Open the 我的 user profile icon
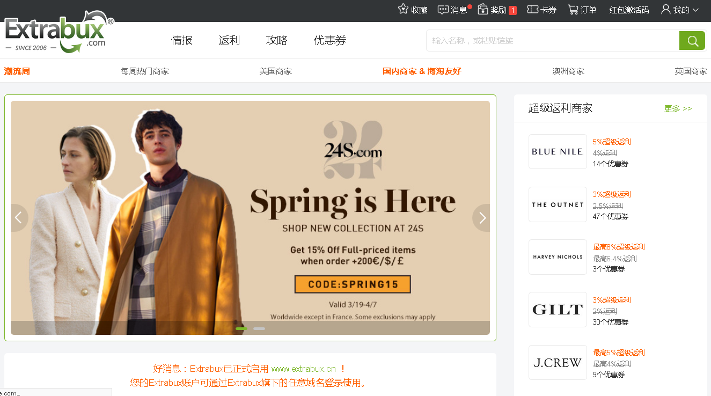711x396 pixels. [x=666, y=9]
